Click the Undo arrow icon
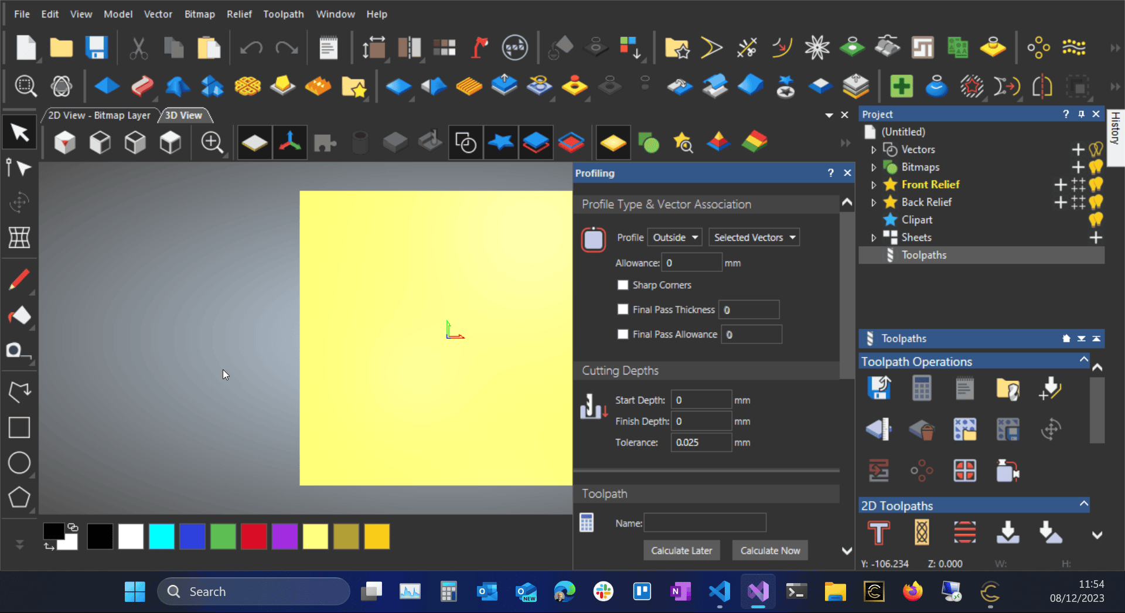1125x613 pixels. pos(251,47)
